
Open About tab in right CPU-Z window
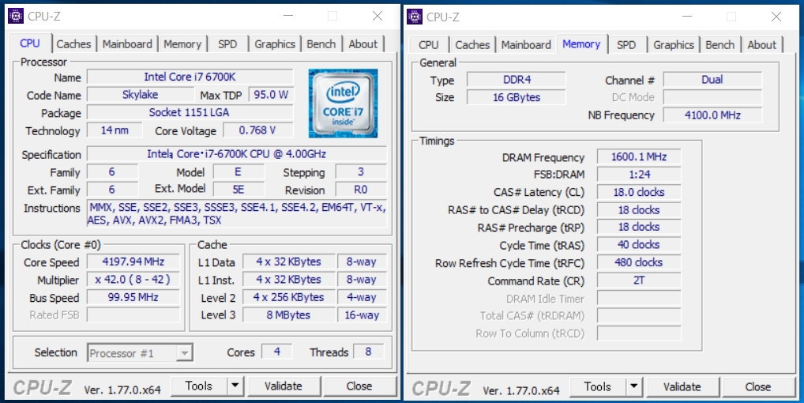762,44
